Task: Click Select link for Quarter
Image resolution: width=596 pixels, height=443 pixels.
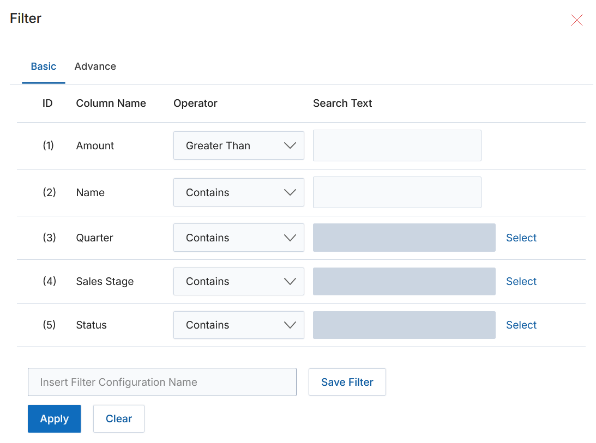Action: (x=521, y=238)
